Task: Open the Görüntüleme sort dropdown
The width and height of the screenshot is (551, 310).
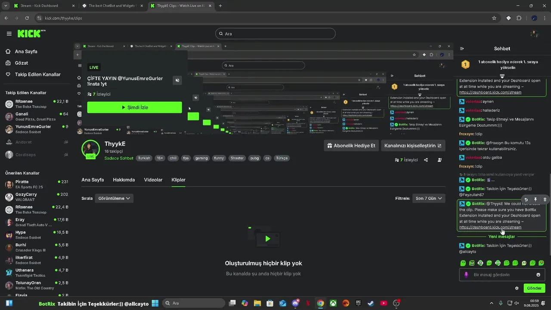Action: point(114,198)
